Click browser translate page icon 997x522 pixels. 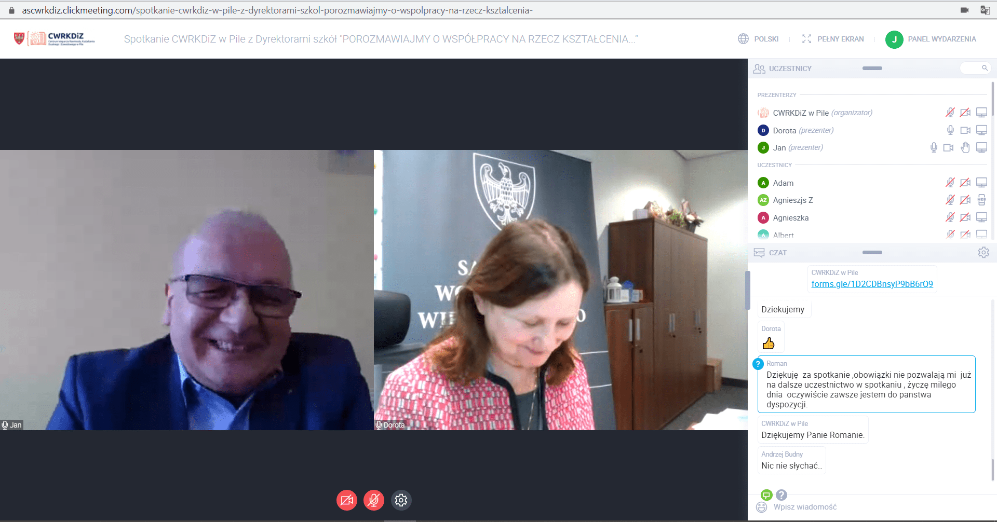click(985, 10)
